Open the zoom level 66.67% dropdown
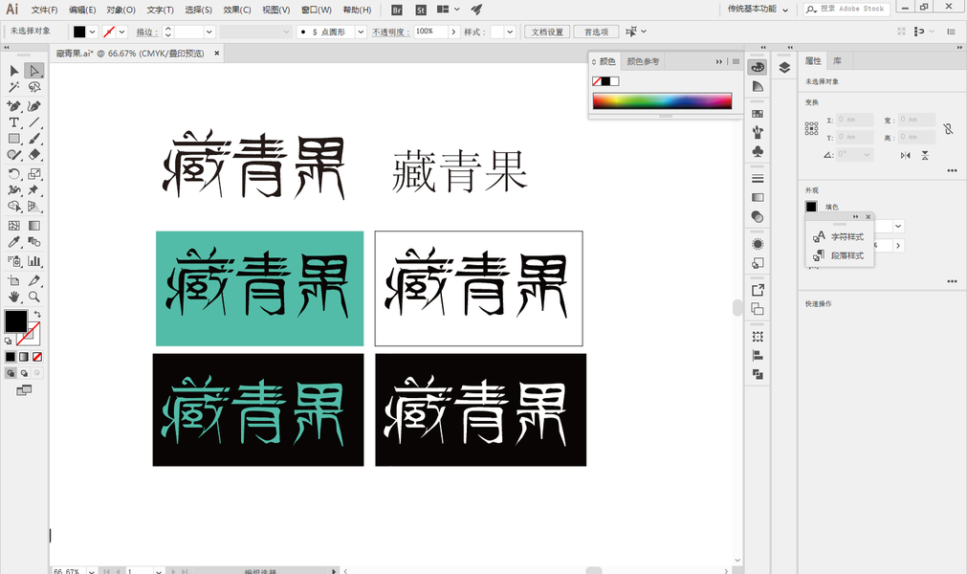The height and width of the screenshot is (574, 967). point(91,571)
